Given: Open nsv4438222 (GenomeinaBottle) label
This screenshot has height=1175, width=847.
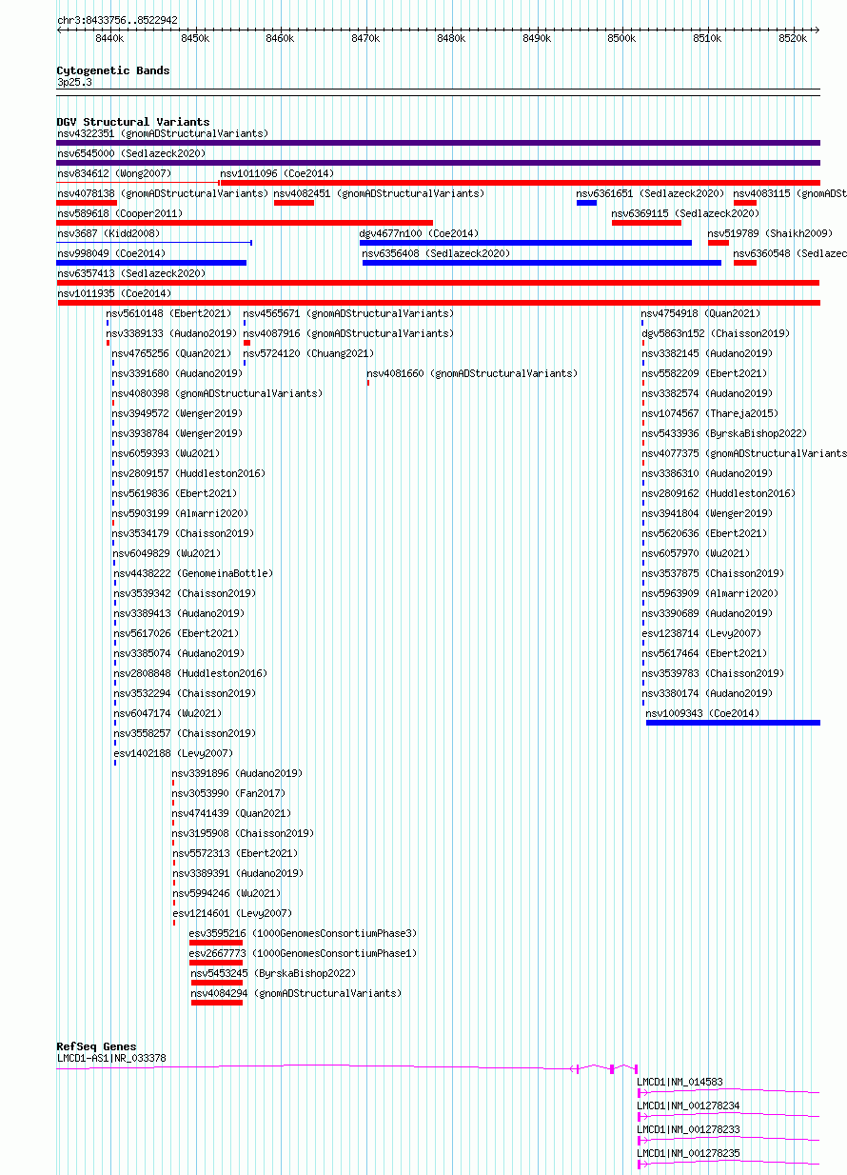Looking at the screenshot, I should coord(193,573).
